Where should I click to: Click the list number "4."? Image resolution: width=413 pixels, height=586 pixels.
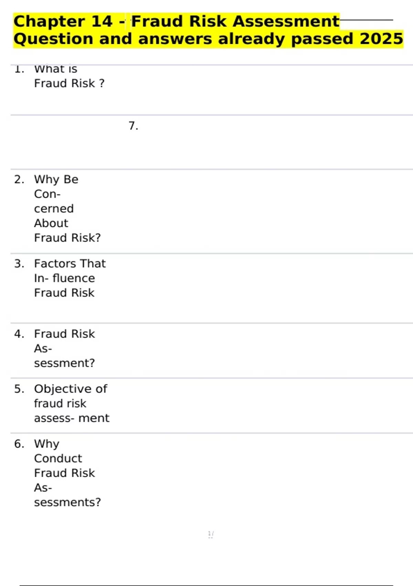[19, 334]
